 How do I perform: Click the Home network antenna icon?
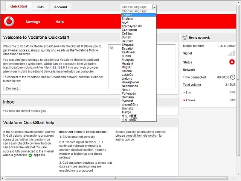185,38
